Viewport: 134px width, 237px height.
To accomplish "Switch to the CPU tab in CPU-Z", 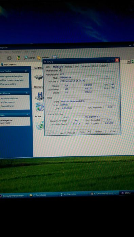I will tap(48, 67).
